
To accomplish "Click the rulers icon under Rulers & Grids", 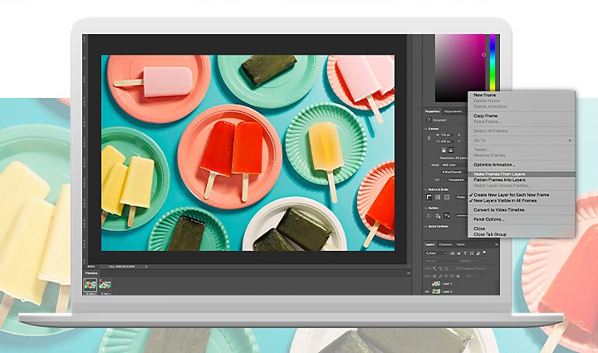I will tap(429, 197).
